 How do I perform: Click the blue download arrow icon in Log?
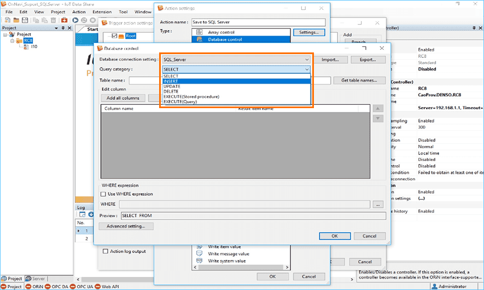91,214
